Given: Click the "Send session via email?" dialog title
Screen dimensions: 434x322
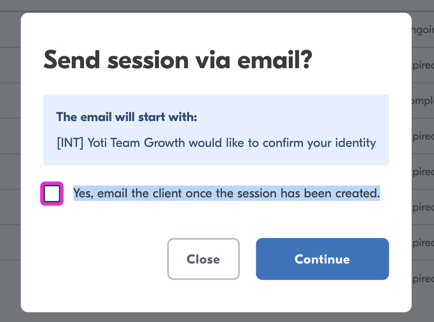Looking at the screenshot, I should click(x=177, y=60).
